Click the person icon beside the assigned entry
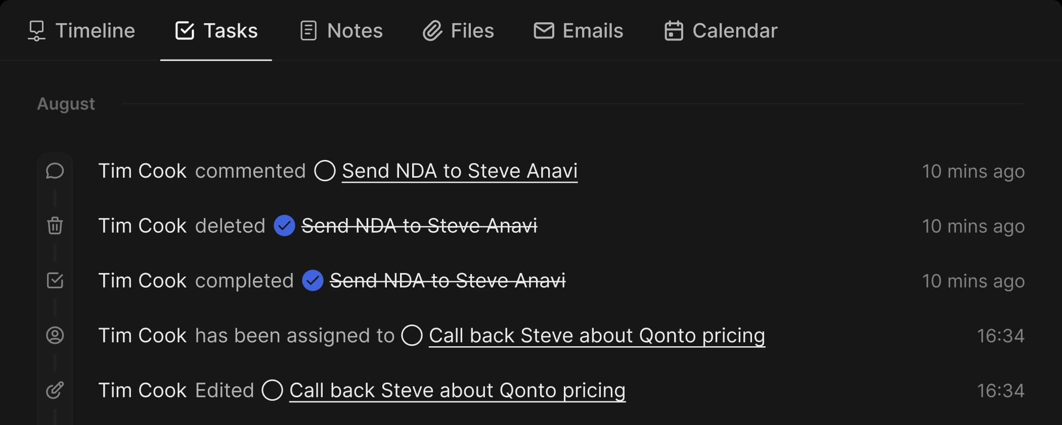Viewport: 1062px width, 425px height. pyautogui.click(x=55, y=335)
